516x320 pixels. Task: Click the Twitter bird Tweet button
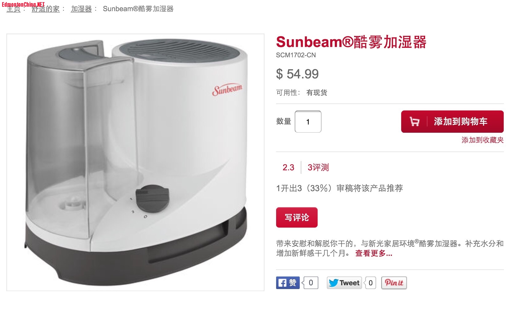click(x=344, y=283)
